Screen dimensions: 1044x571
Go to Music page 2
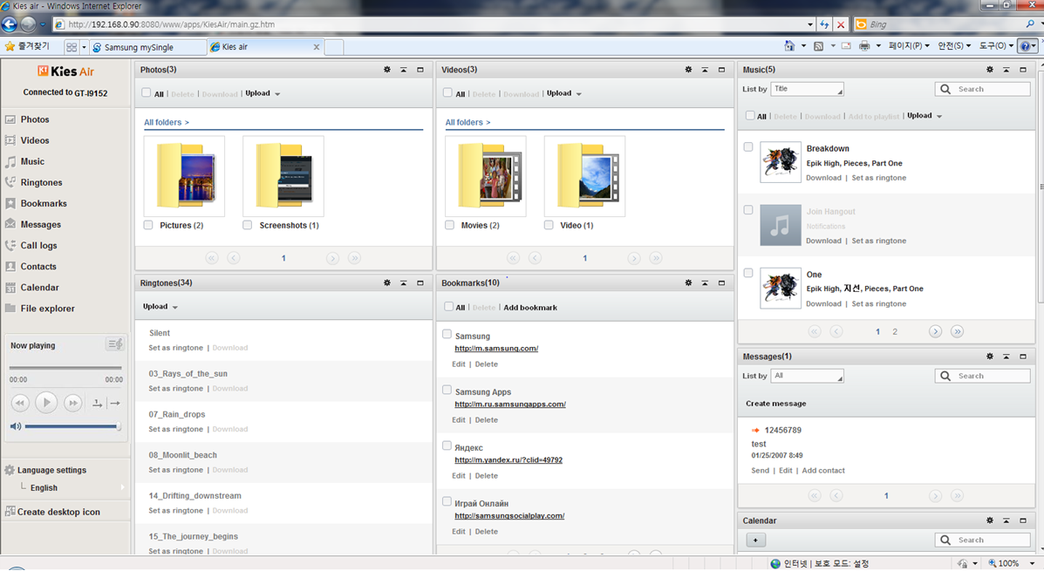click(895, 331)
